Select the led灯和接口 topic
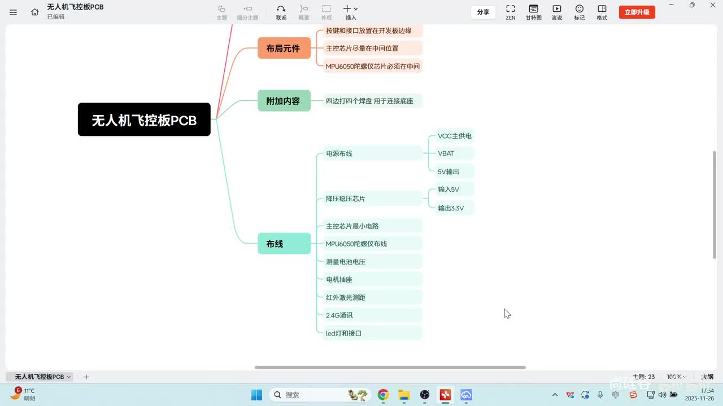The image size is (723, 406). tap(372, 333)
